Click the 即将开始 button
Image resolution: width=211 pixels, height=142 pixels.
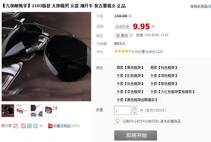coord(136,135)
